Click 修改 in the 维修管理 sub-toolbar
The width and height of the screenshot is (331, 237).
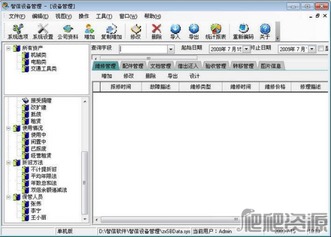pyautogui.click(x=129, y=76)
